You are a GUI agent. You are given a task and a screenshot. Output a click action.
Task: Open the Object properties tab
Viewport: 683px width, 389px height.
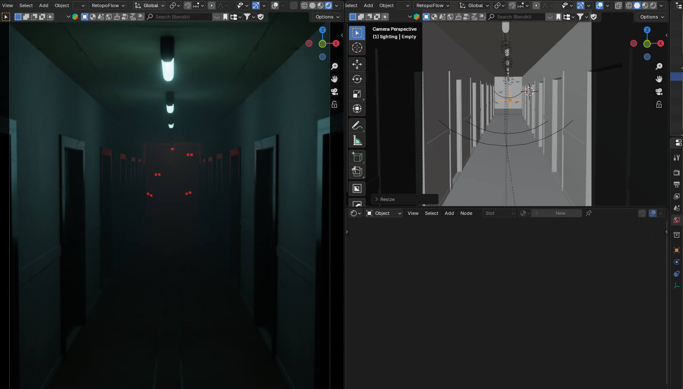click(x=677, y=250)
